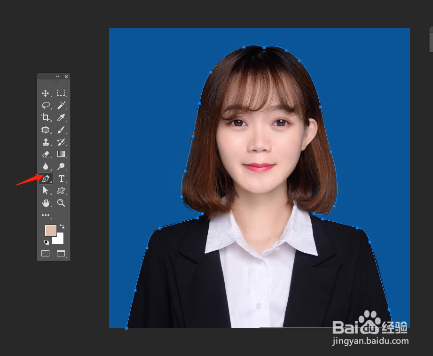The image size is (433, 356).
Task: Collapse the tools panel with double arrows
Action: click(x=58, y=77)
